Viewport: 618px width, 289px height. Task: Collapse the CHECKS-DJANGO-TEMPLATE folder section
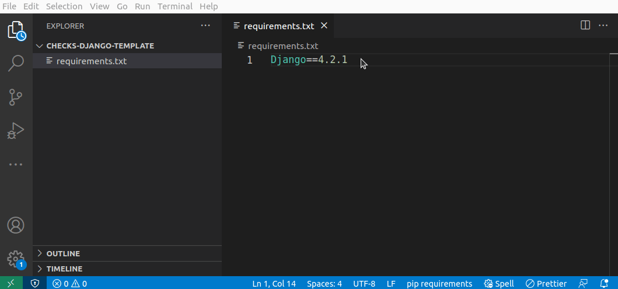pyautogui.click(x=99, y=46)
